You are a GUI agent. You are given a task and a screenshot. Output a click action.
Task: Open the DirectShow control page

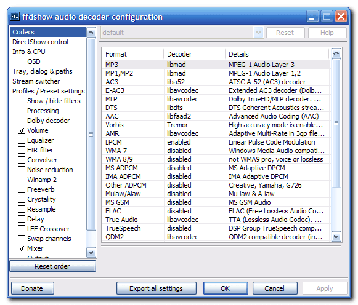pos(40,42)
